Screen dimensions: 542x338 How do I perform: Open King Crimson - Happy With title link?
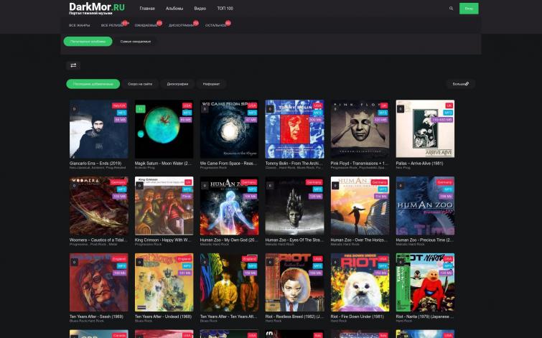click(163, 240)
